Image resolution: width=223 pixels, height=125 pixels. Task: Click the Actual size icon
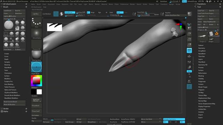pyautogui.click(x=189, y=39)
